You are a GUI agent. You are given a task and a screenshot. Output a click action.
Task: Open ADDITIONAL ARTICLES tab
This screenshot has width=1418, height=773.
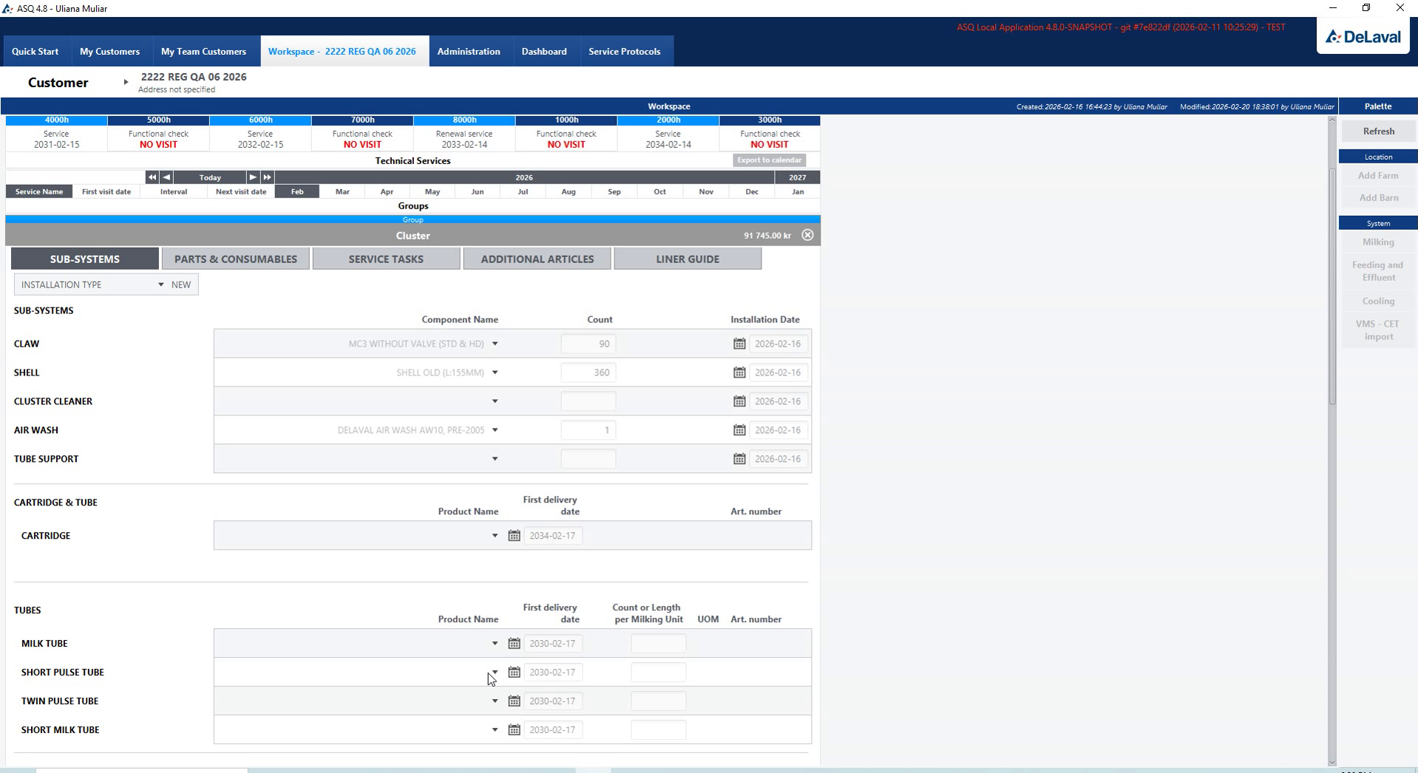(537, 259)
